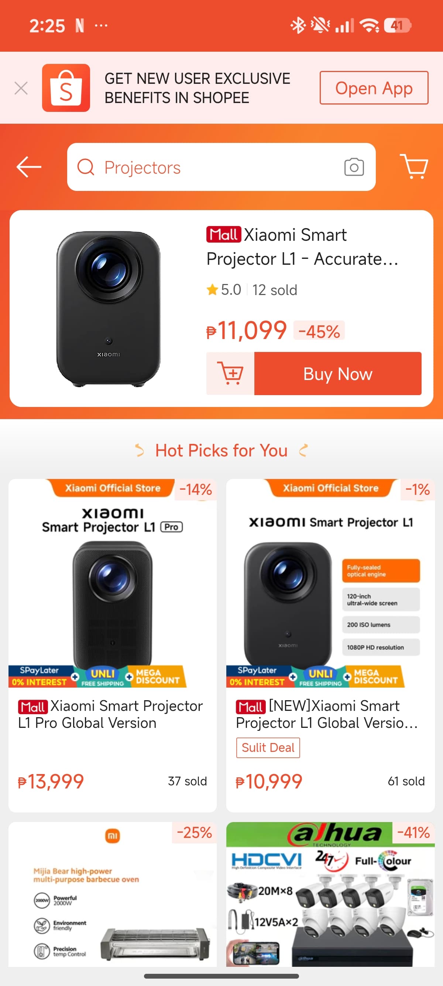
Task: Tap the back arrow icon
Action: click(x=29, y=167)
